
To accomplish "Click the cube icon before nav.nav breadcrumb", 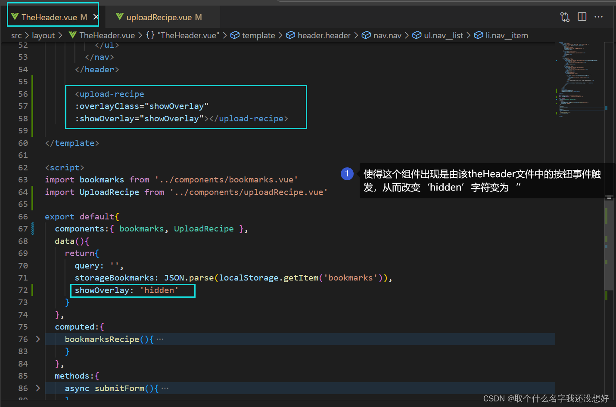I will 366,35.
